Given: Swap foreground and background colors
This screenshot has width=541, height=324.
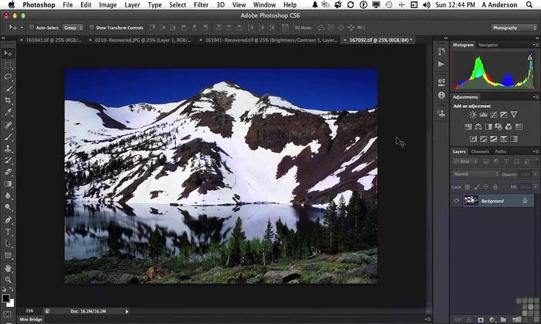Looking at the screenshot, I should coord(11,289).
